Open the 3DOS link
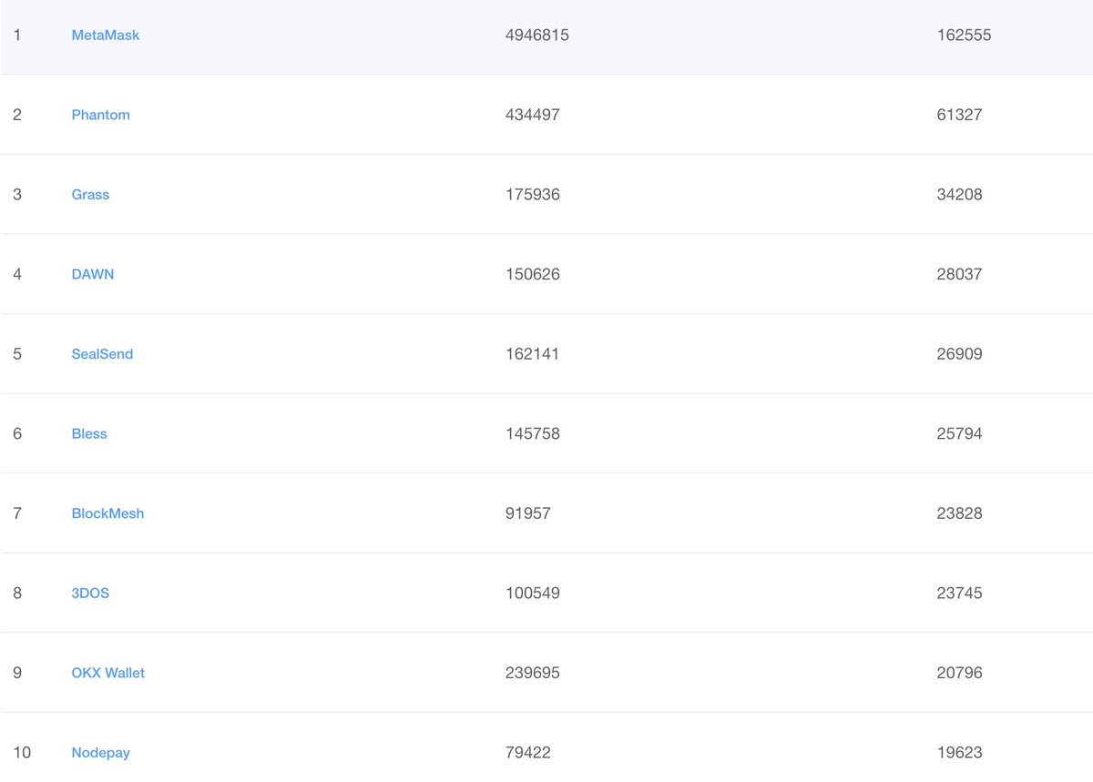Screen dimensions: 1093x782 click(90, 593)
